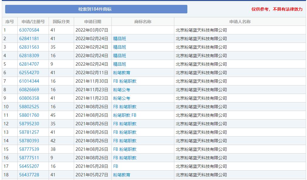Click trademark 粉笔公考 in row 9
This screenshot has width=307, height=180.
122,98
